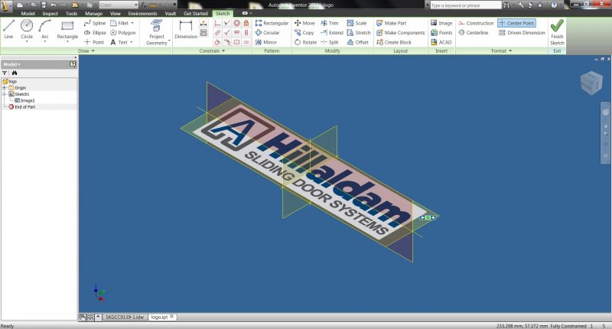
Task: Open the Fillet dropdown arrow
Action: (x=132, y=24)
